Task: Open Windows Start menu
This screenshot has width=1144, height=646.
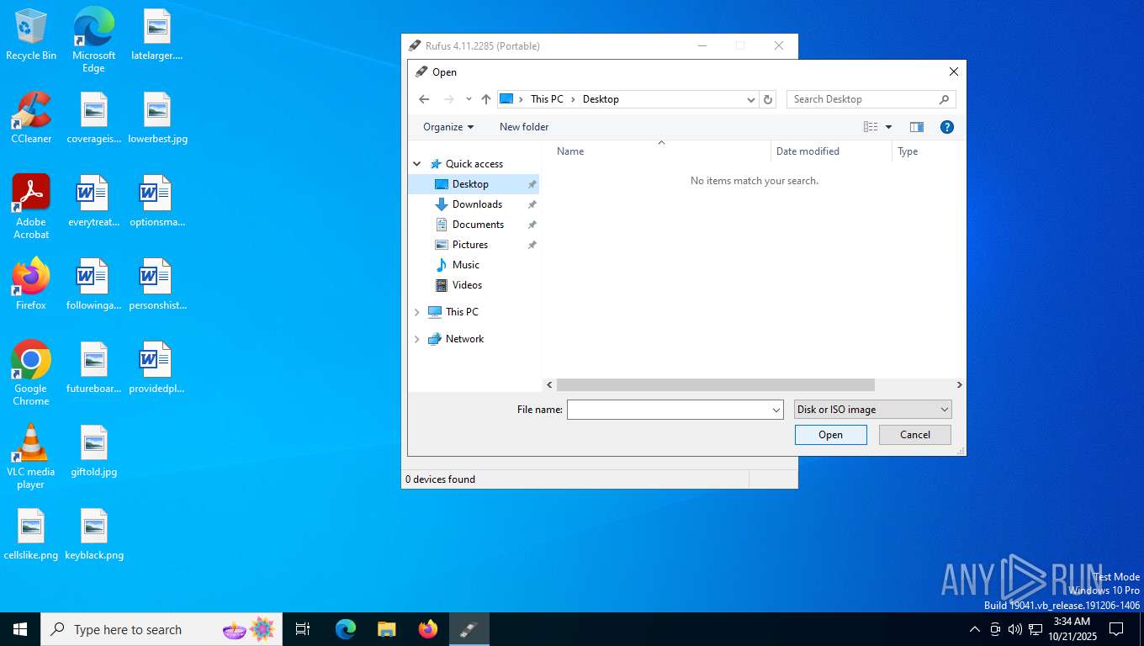Action: tap(20, 629)
